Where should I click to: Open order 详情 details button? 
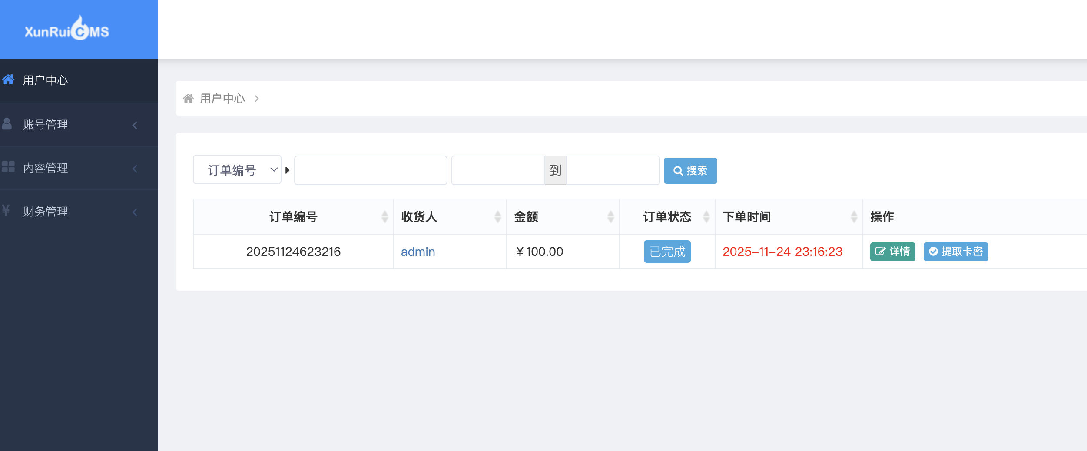pos(892,252)
